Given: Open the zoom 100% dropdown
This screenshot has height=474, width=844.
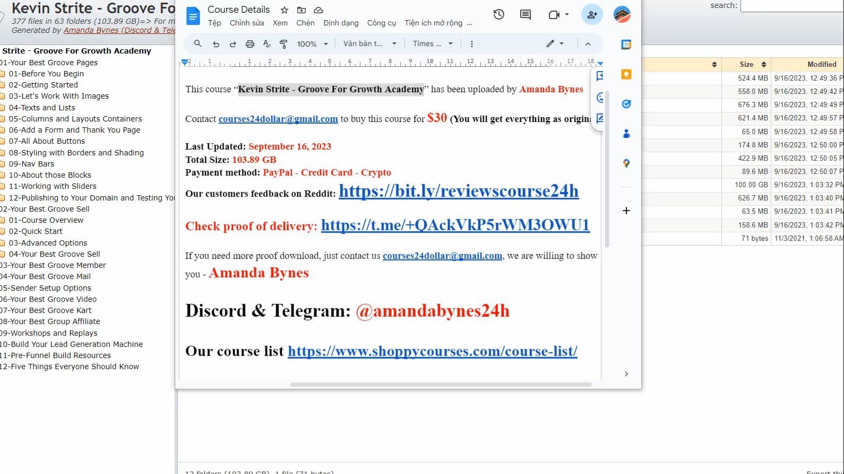Looking at the screenshot, I should [x=312, y=44].
